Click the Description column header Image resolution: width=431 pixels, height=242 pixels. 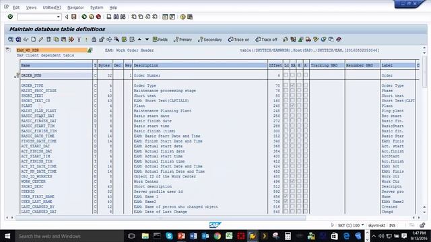tap(200, 65)
